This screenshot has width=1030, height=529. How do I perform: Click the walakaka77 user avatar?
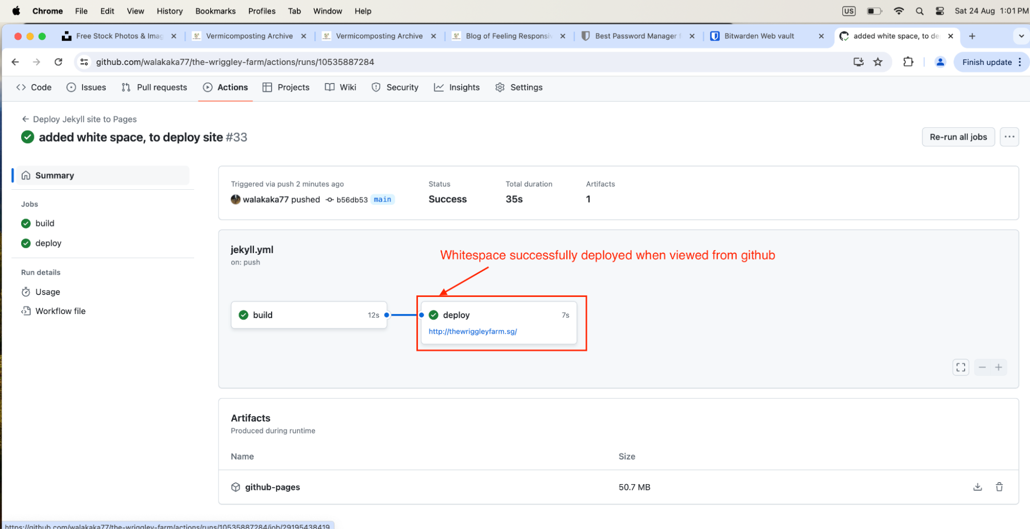coord(235,200)
